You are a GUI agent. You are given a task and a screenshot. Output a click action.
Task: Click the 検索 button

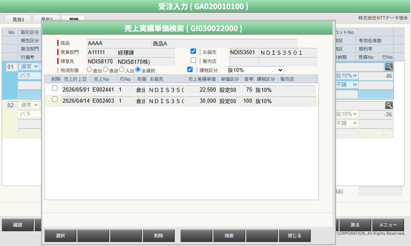(x=229, y=236)
